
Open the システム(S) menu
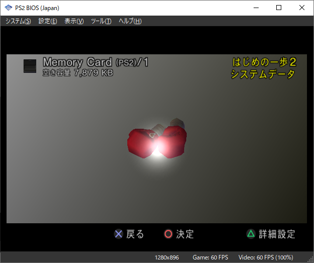coord(18,21)
